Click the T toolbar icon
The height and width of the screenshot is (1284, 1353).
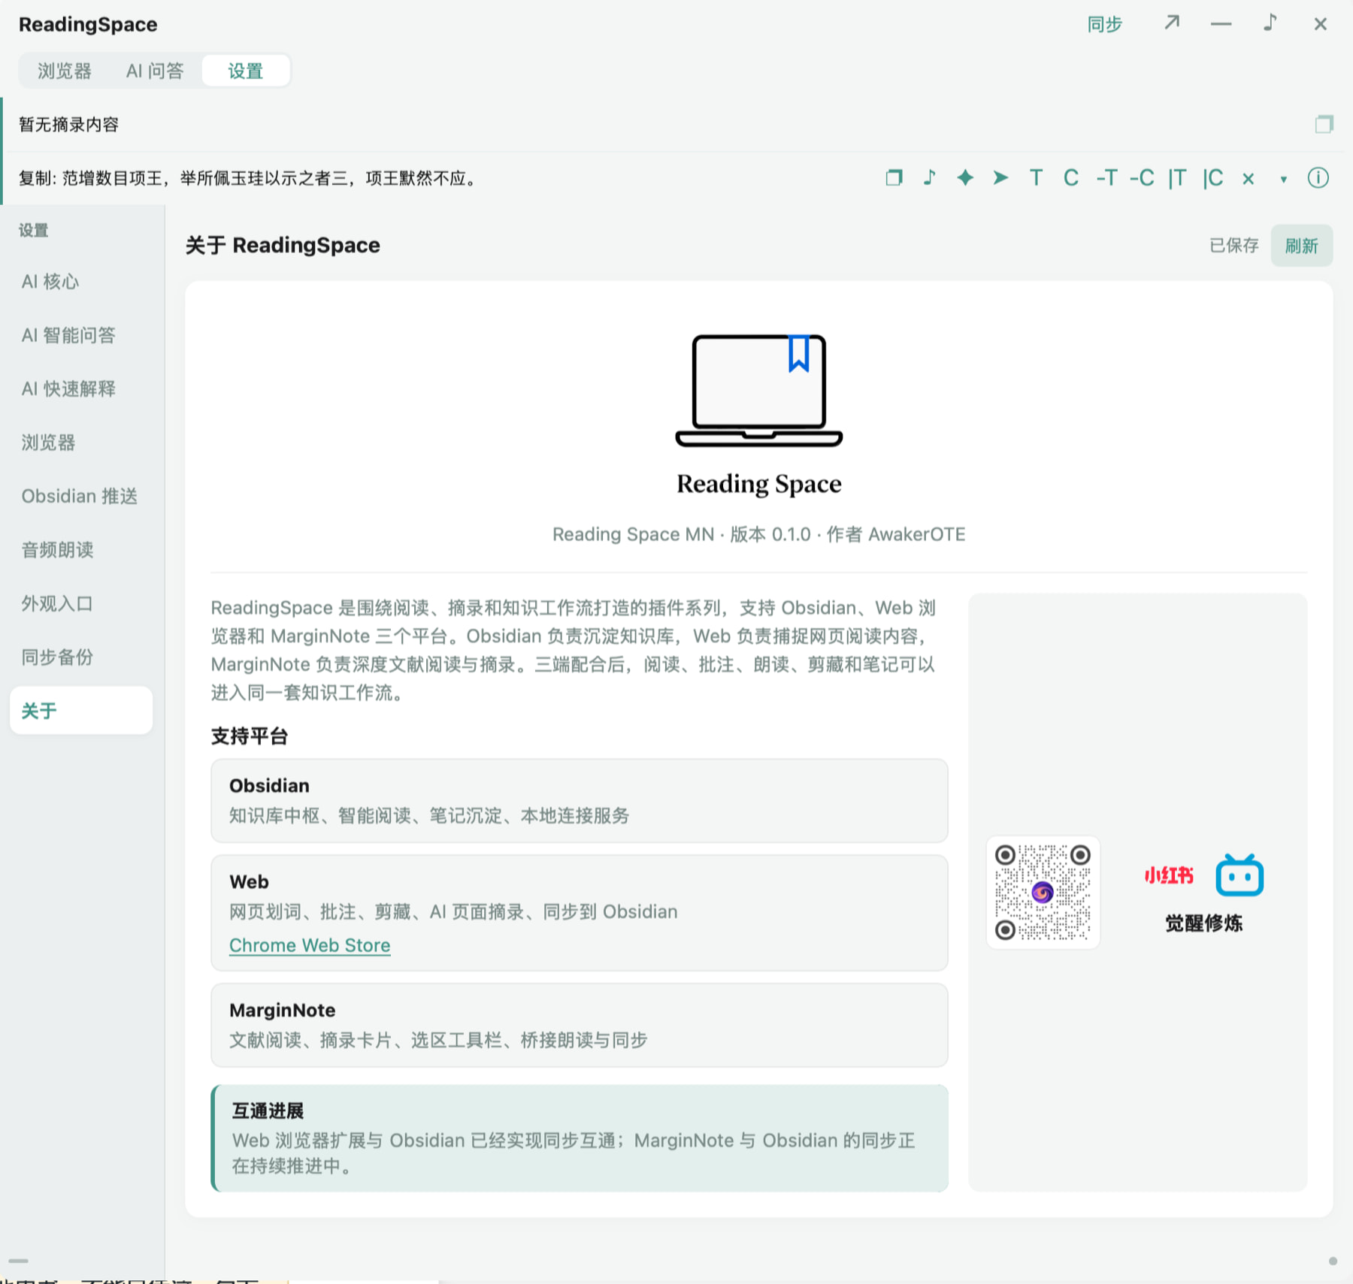[1036, 178]
